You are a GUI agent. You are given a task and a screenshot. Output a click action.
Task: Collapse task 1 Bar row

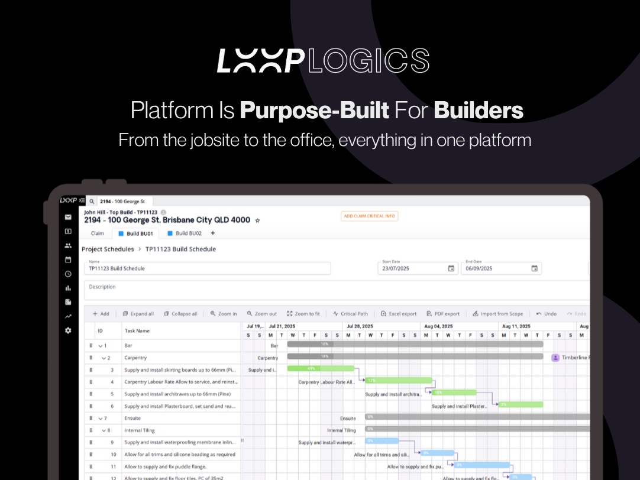tap(101, 346)
